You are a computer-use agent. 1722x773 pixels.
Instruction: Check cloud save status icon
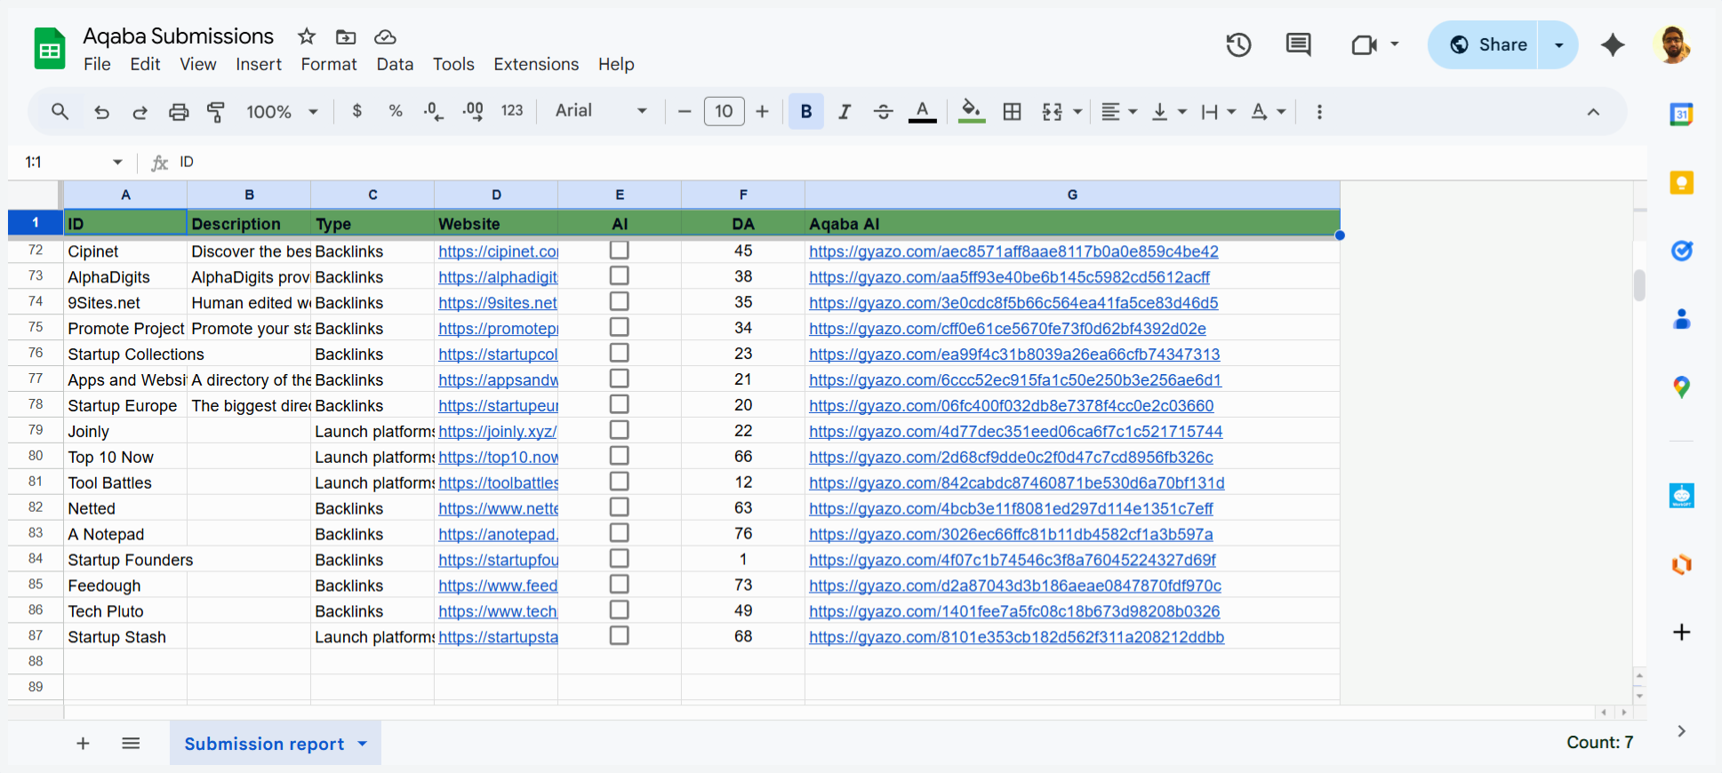pyautogui.click(x=385, y=36)
